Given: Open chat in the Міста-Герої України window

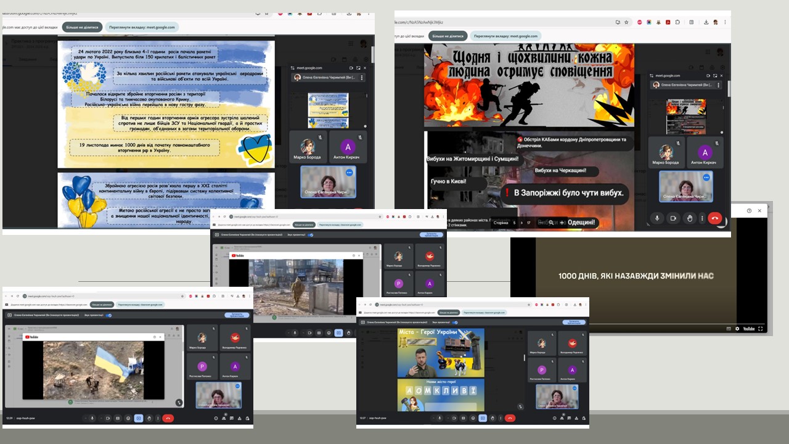Looking at the screenshot, I should pos(569,418).
